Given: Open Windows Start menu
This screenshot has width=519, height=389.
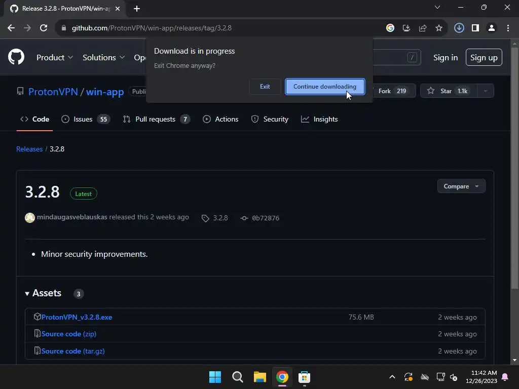Looking at the screenshot, I should (x=215, y=377).
